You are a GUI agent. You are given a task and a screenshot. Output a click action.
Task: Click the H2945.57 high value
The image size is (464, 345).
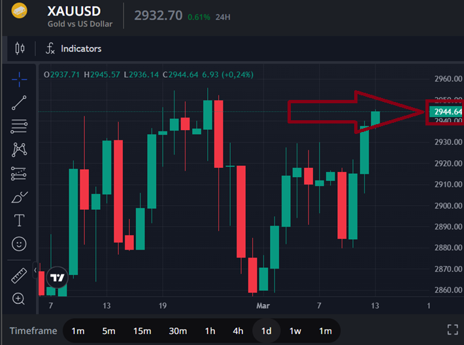click(102, 74)
